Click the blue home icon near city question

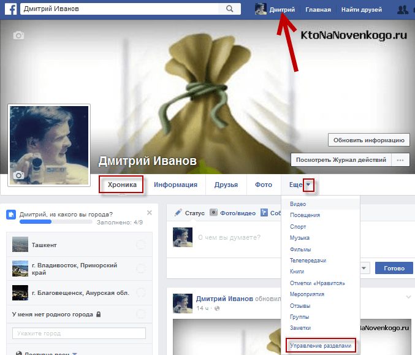(x=11, y=215)
